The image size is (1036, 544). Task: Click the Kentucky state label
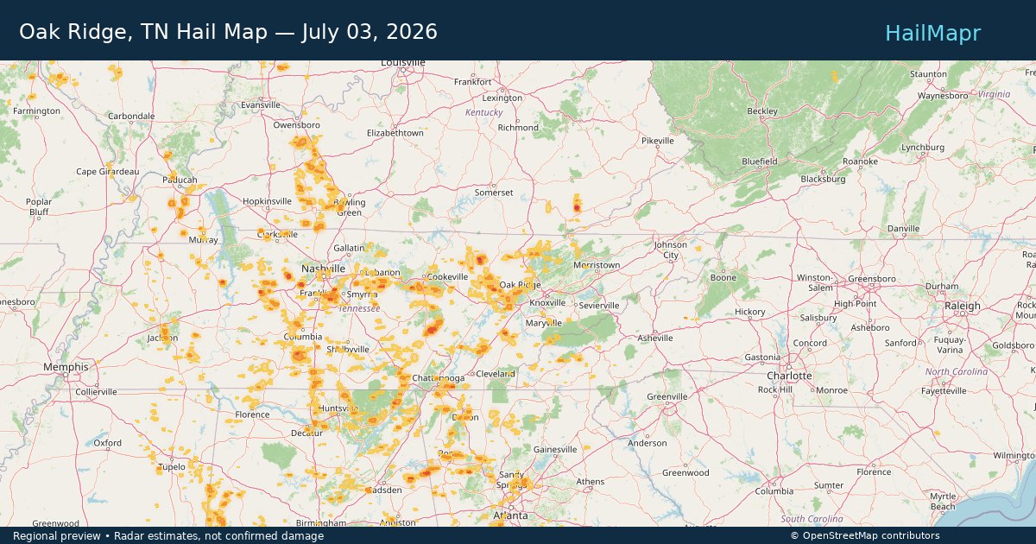click(x=483, y=112)
